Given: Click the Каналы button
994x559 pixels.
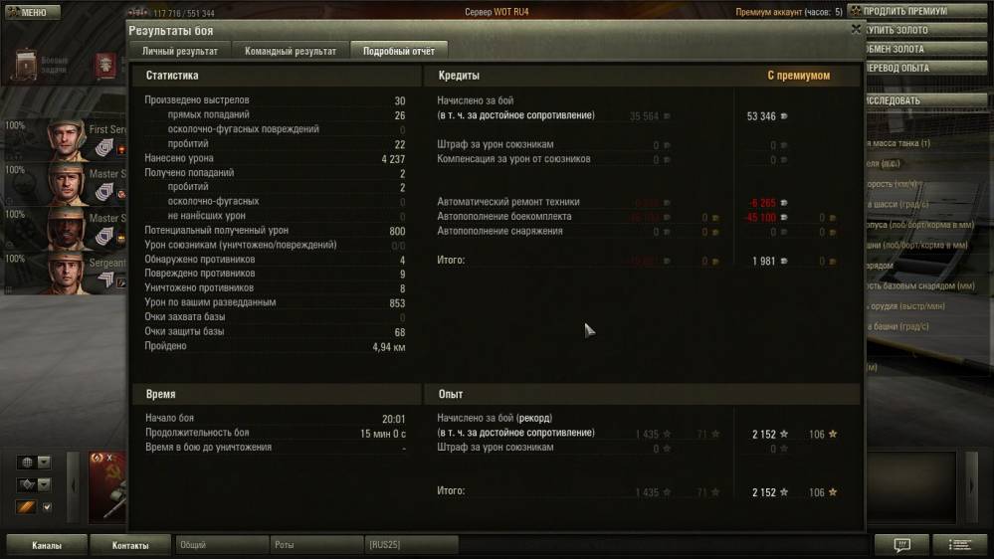Looking at the screenshot, I should coord(47,545).
